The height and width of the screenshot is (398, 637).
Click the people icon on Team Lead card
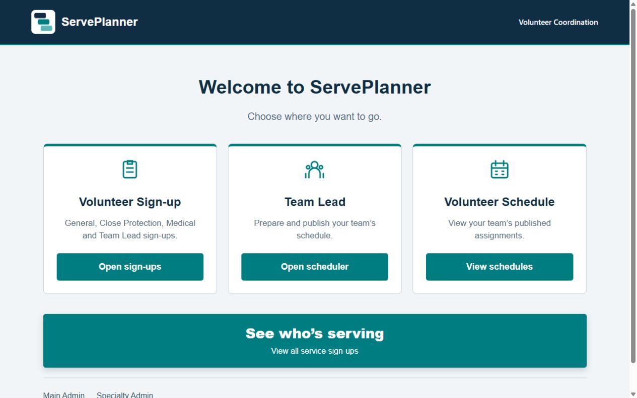click(315, 170)
